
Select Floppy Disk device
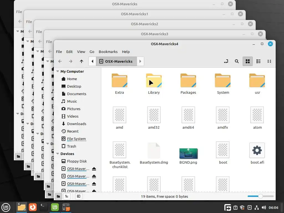pyautogui.click(x=77, y=161)
